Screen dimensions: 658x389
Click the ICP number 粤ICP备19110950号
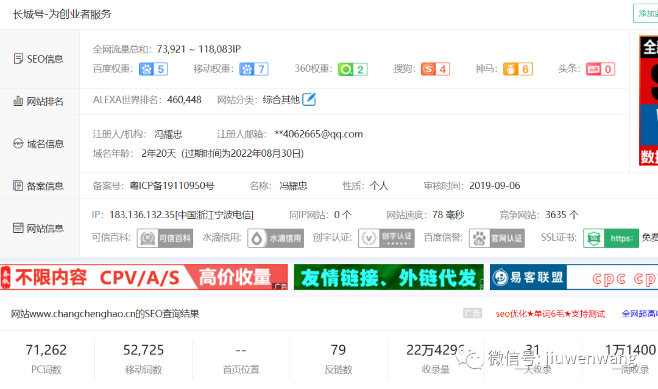(x=172, y=185)
